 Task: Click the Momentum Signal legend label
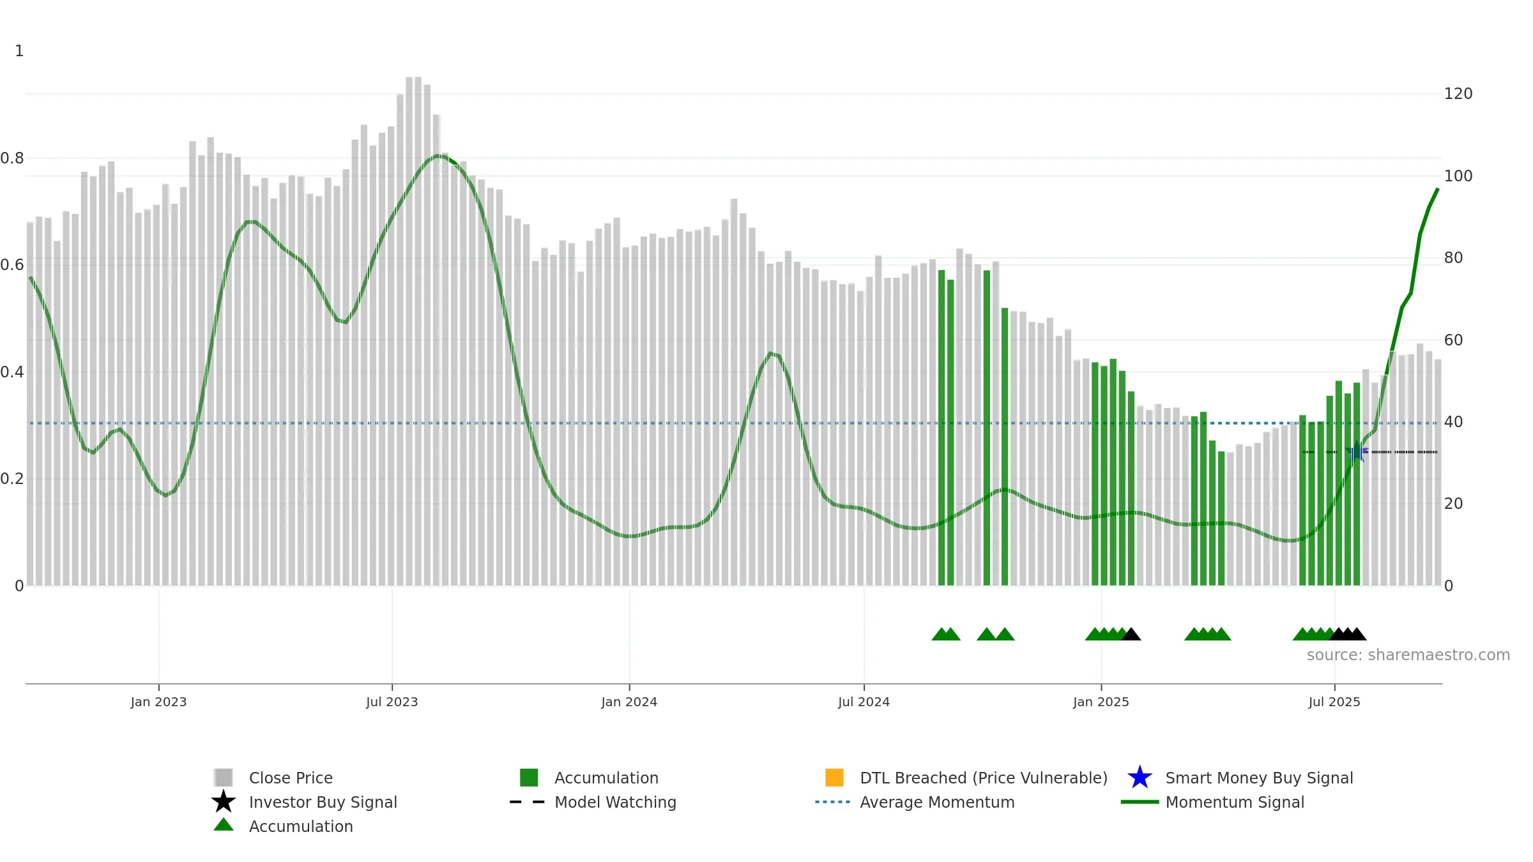point(1235,802)
